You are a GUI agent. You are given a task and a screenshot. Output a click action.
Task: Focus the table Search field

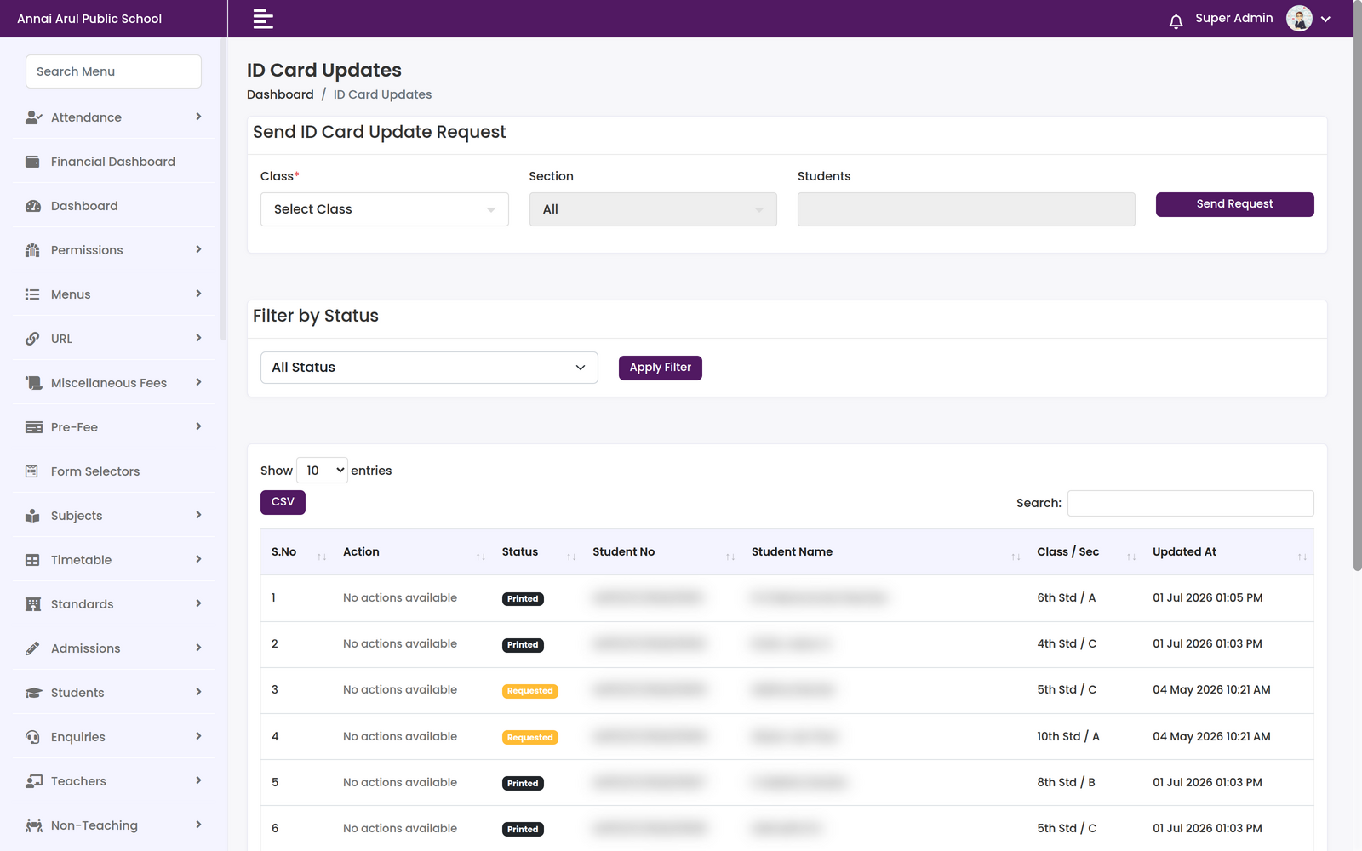coord(1190,503)
